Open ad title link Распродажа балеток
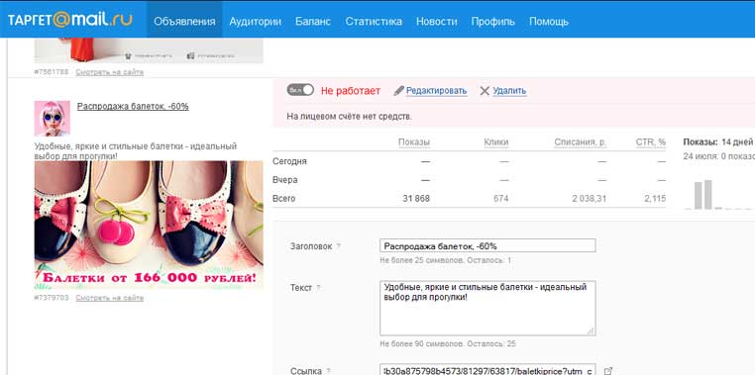This screenshot has height=375, width=755. tap(133, 106)
